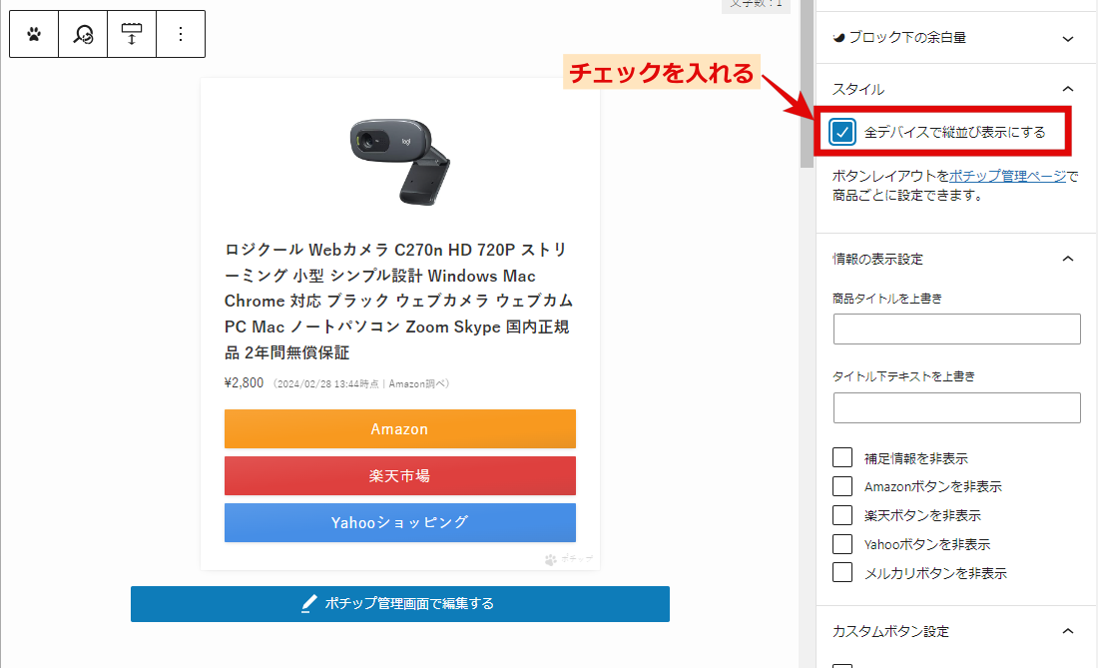Check 楽天ボタンを非表示 option
The width and height of the screenshot is (1098, 668).
pyautogui.click(x=842, y=515)
